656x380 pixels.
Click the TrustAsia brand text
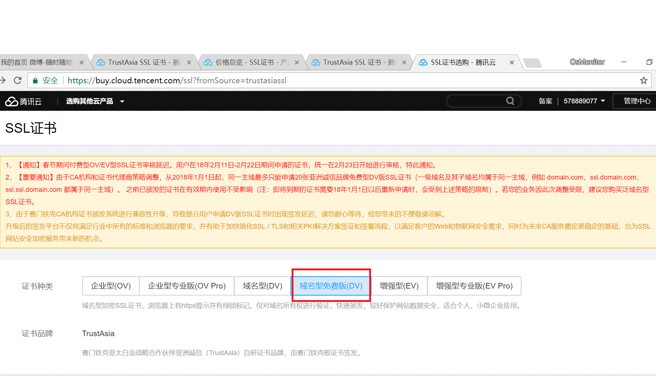[98, 334]
